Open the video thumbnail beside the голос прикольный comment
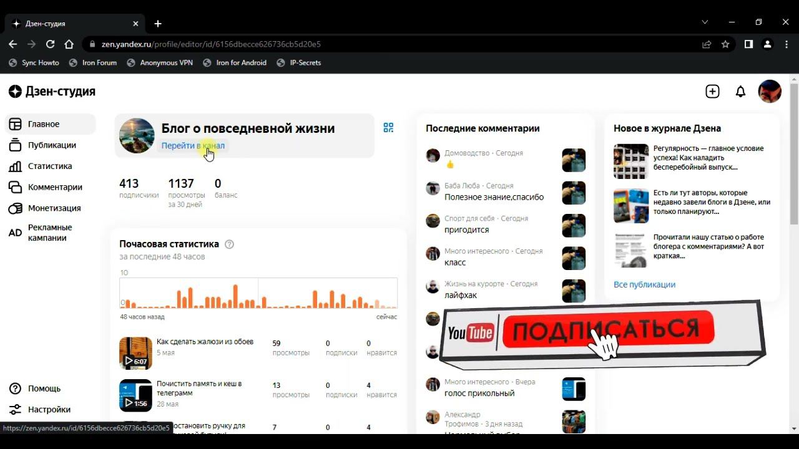This screenshot has width=799, height=449. tap(574, 389)
